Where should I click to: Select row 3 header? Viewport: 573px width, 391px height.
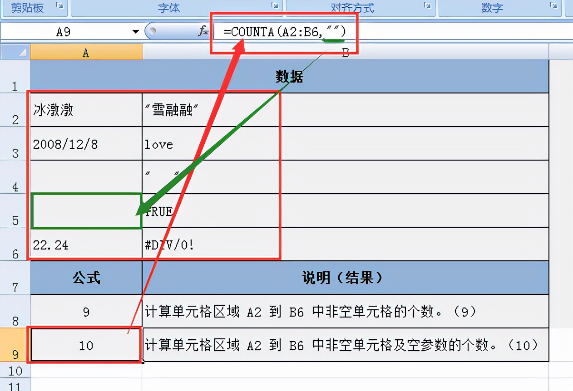tap(15, 143)
